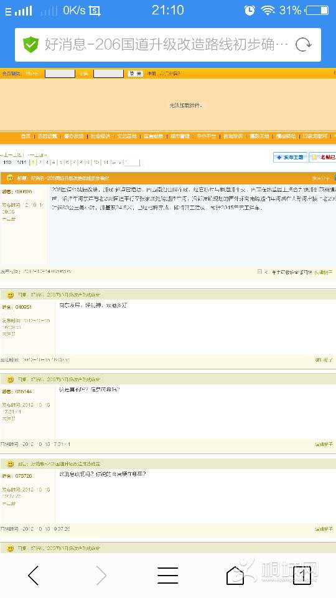Tap the green security shield icon
This screenshot has width=336, height=598.
click(31, 45)
